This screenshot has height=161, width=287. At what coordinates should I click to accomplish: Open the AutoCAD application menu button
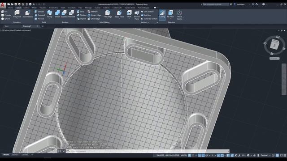(x=3, y=5)
